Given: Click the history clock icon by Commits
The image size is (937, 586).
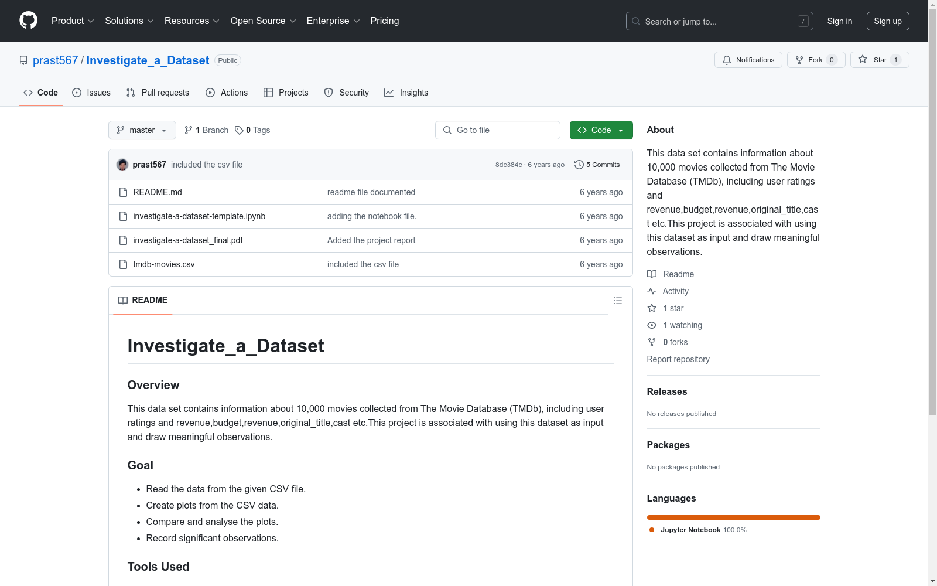Looking at the screenshot, I should (x=579, y=165).
